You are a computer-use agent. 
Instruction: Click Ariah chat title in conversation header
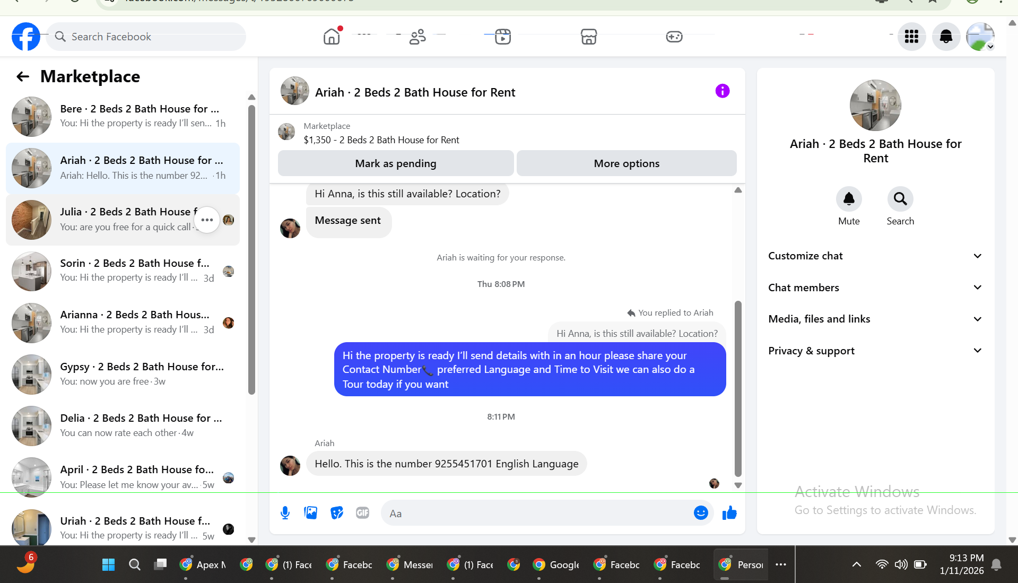[x=415, y=92]
